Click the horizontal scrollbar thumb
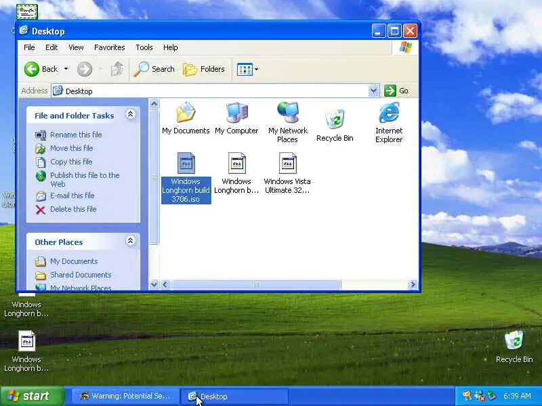542x406 pixels. pyautogui.click(x=256, y=284)
